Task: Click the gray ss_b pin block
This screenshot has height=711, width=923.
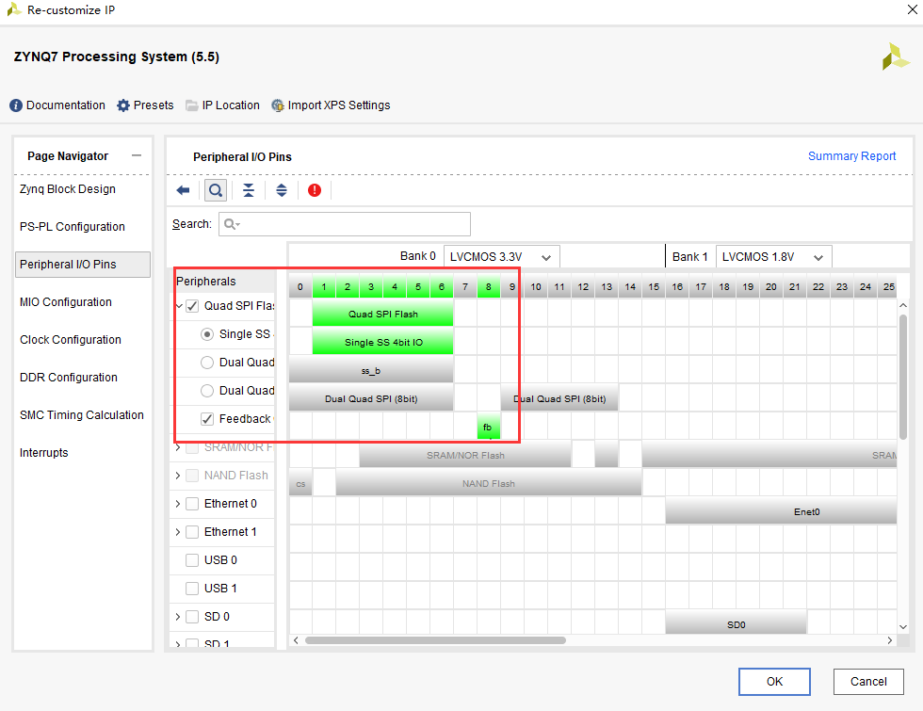Action: (371, 370)
